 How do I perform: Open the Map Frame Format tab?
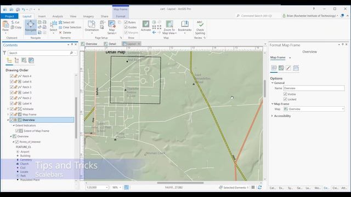pyautogui.click(x=121, y=16)
